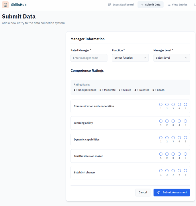Click the partially visible icon after View Entries

pyautogui.click(x=195, y=5)
